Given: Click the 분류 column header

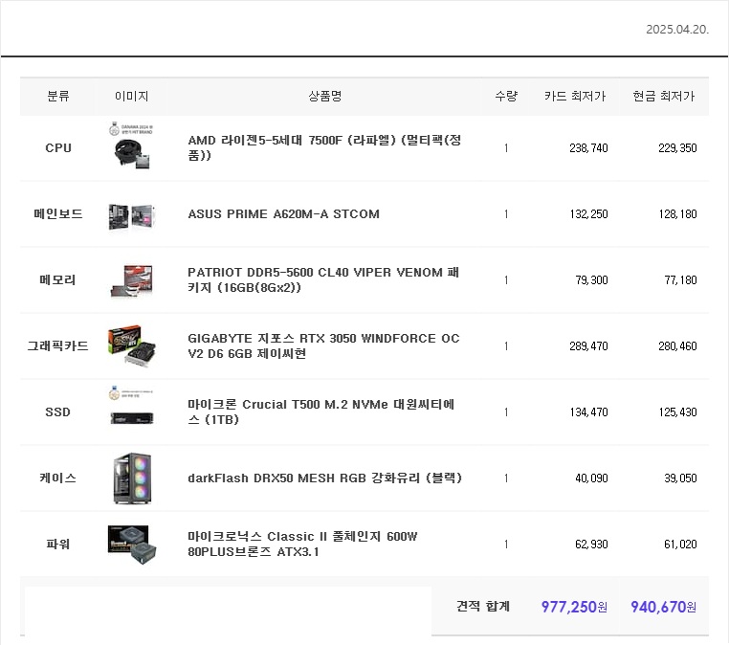Looking at the screenshot, I should click(x=58, y=97).
